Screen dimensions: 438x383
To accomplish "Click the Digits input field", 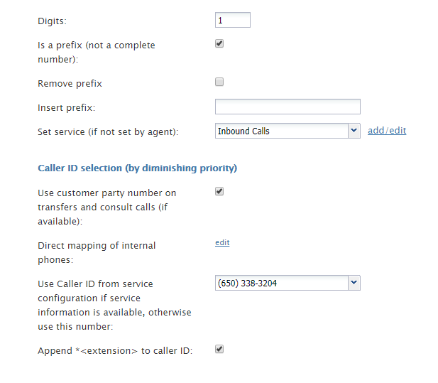I will pyautogui.click(x=232, y=20).
